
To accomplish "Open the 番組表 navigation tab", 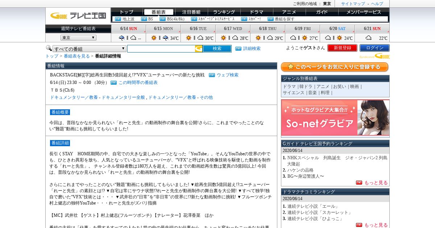I will coord(158,12).
